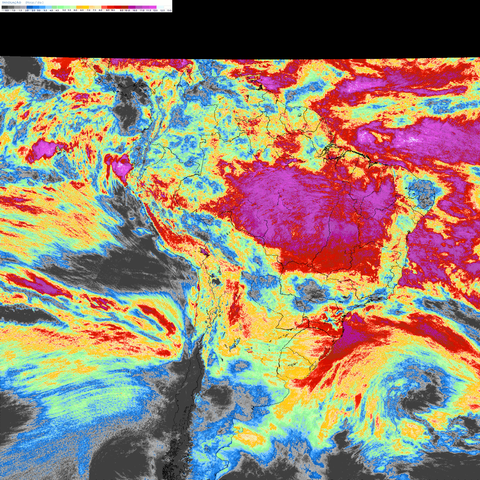Click the 4.0 legend value
The height and width of the screenshot is (480, 480).
click(51, 10)
